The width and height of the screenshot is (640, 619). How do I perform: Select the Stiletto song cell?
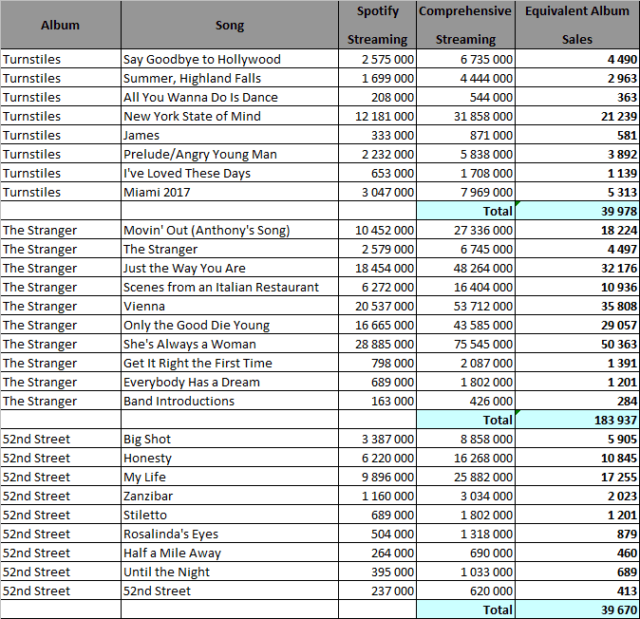coord(230,515)
